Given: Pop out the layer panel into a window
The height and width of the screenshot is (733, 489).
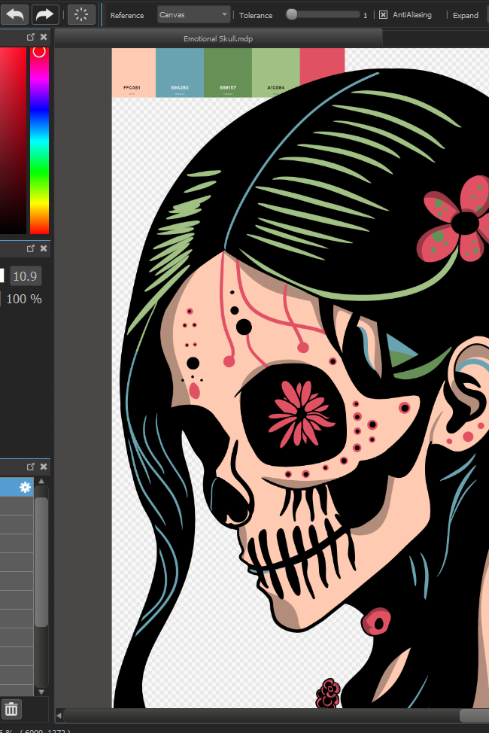Looking at the screenshot, I should 31,467.
